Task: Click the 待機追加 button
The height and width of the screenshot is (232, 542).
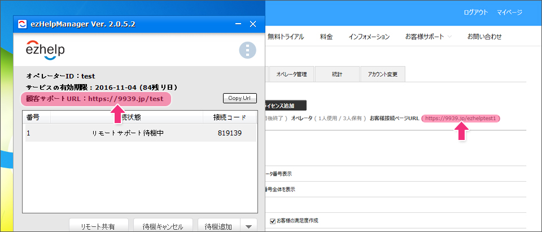Action: [x=218, y=225]
